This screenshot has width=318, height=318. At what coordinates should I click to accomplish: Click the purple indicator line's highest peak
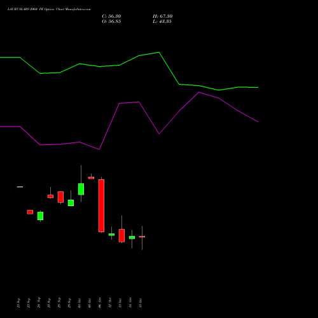(198, 92)
